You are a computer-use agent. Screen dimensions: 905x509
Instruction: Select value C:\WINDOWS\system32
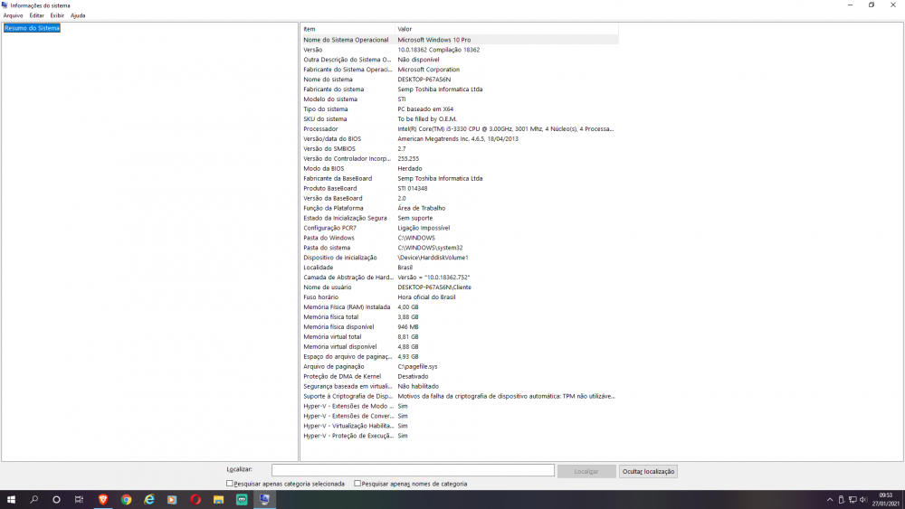(x=430, y=248)
